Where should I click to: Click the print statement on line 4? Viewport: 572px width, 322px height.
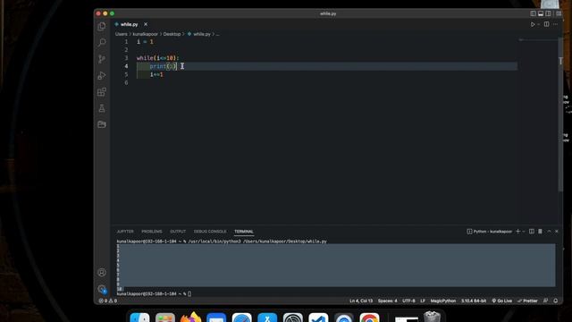point(163,66)
